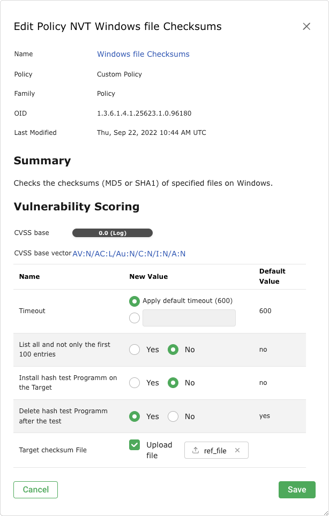Click the OID value text
The image size is (329, 516).
144,113
